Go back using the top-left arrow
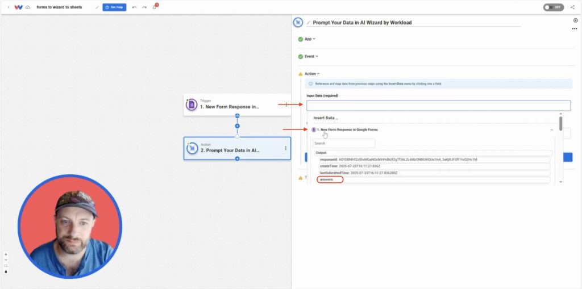 point(9,7)
